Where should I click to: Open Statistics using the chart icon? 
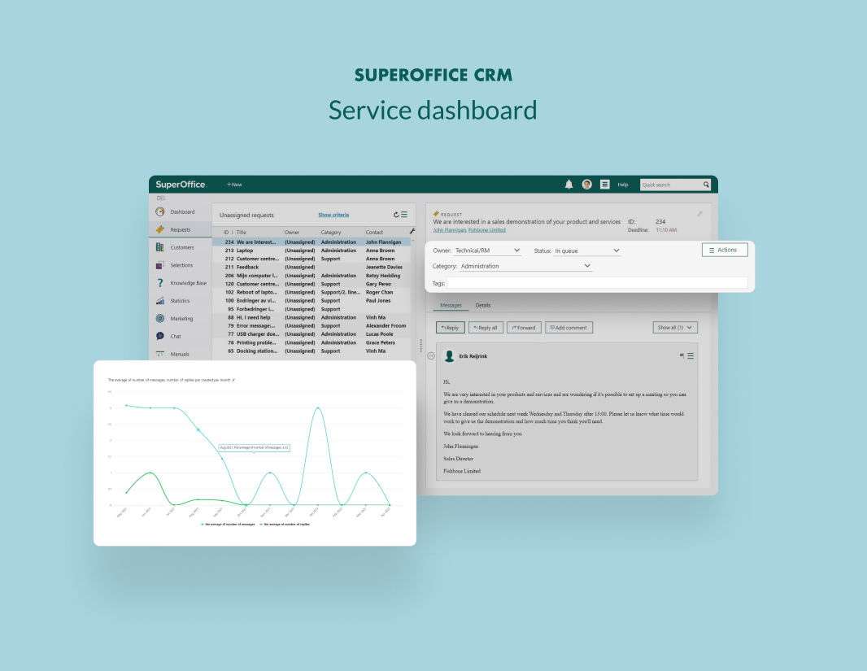159,301
